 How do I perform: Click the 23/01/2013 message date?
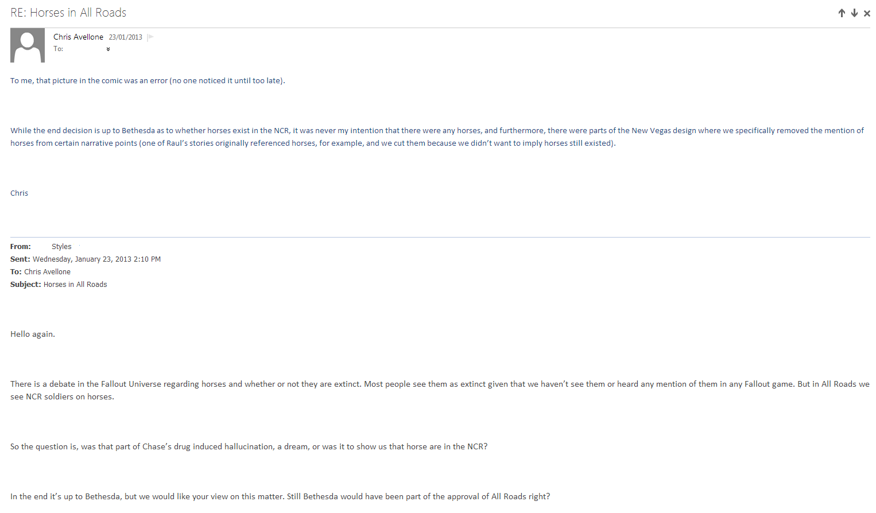[x=126, y=37]
